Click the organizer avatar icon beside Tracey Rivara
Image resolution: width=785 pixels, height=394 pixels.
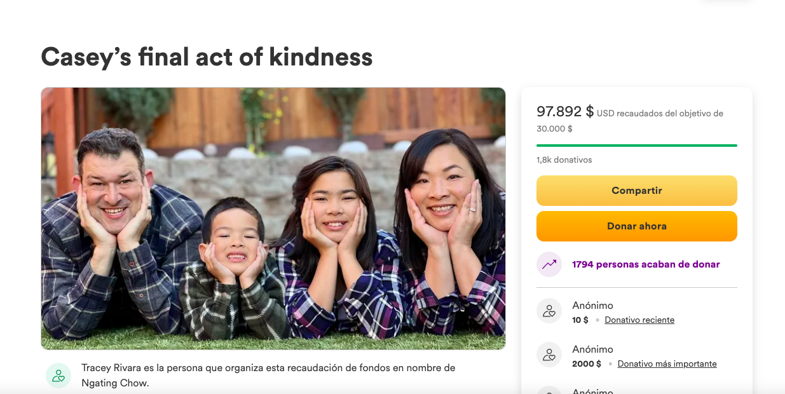tap(58, 376)
